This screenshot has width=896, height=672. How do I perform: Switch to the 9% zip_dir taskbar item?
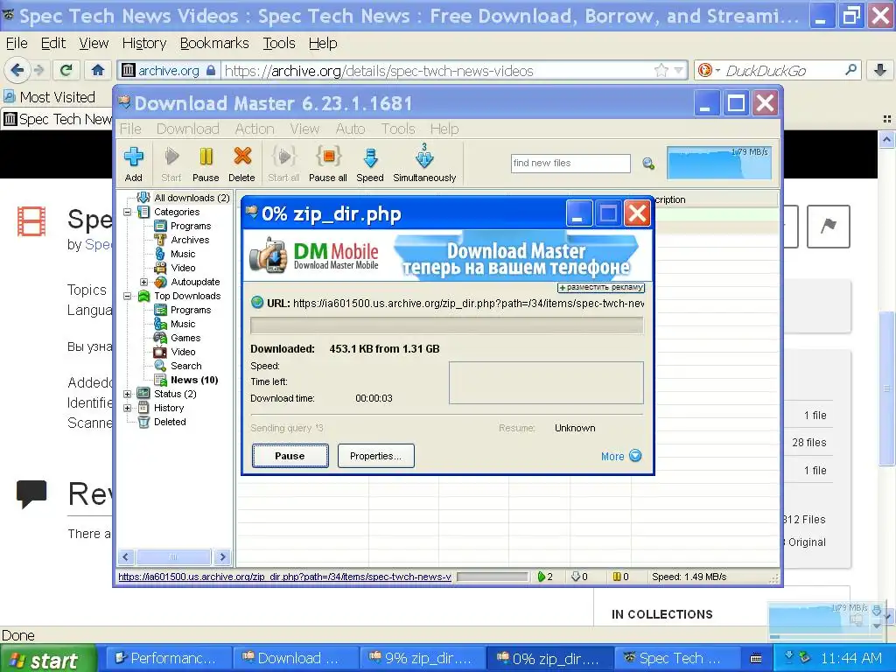point(421,658)
